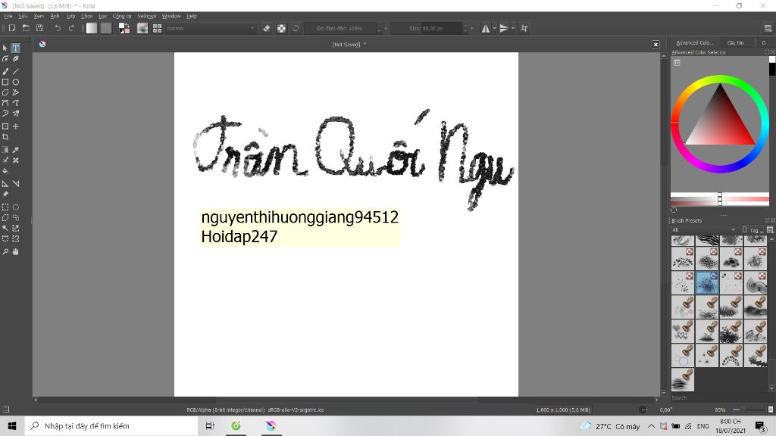Open the Normal blending mode dropdown
The width and height of the screenshot is (776, 436).
(x=211, y=28)
